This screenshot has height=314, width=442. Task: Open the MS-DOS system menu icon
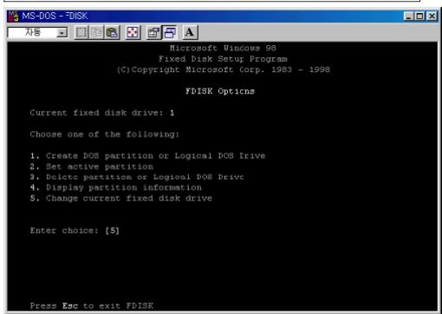coord(13,16)
